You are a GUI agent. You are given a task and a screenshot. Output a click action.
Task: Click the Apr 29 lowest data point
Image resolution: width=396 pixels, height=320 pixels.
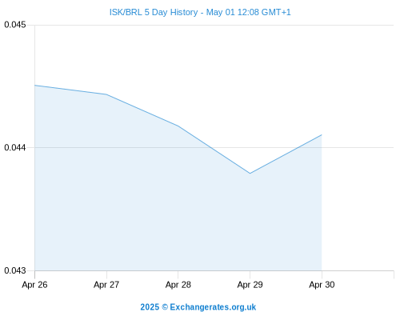tap(250, 174)
